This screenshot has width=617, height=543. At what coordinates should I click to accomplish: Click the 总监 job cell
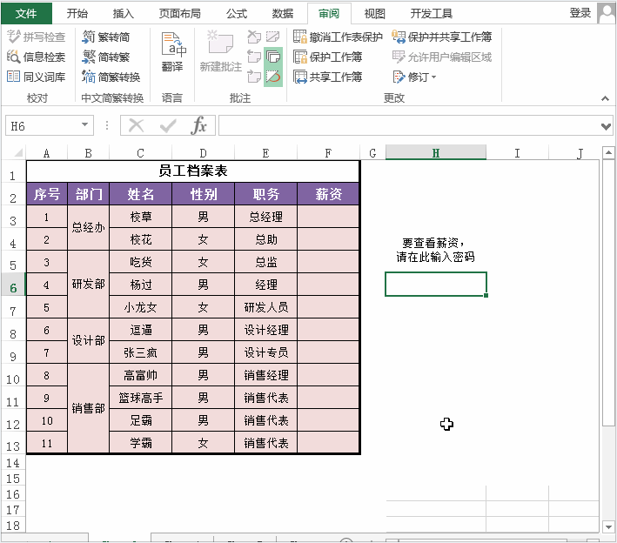point(266,262)
